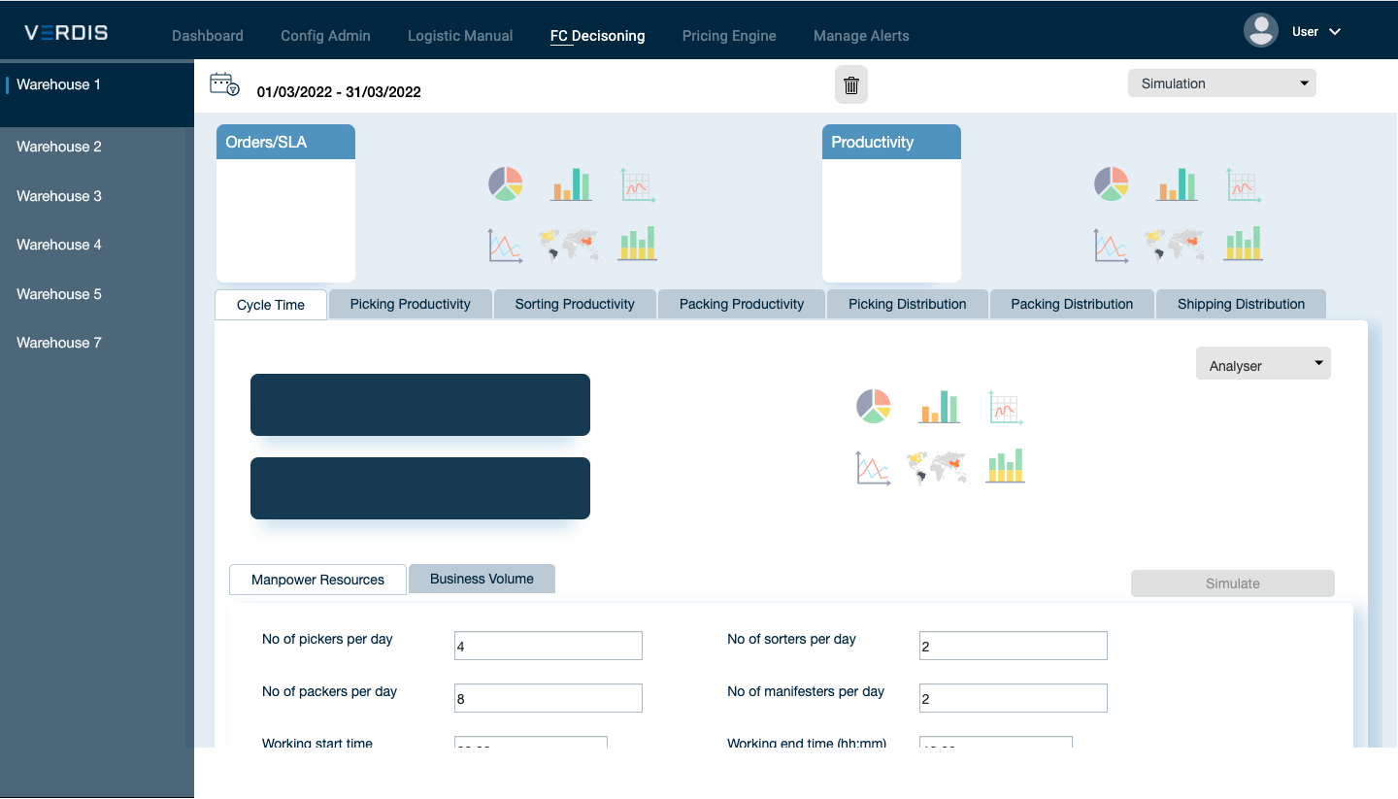Open the calendar date filter icon
Viewport: 1398px width, 799px height.
pyautogui.click(x=224, y=84)
